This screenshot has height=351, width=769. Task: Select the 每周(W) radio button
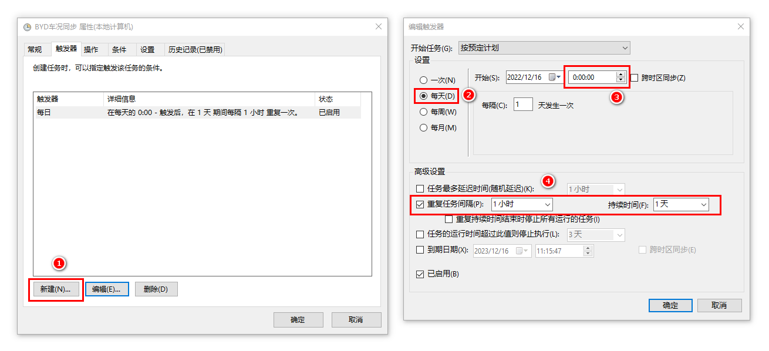pyautogui.click(x=424, y=112)
